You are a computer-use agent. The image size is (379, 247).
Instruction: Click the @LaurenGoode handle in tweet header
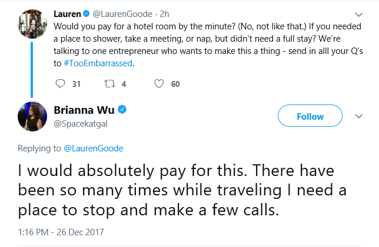122,14
